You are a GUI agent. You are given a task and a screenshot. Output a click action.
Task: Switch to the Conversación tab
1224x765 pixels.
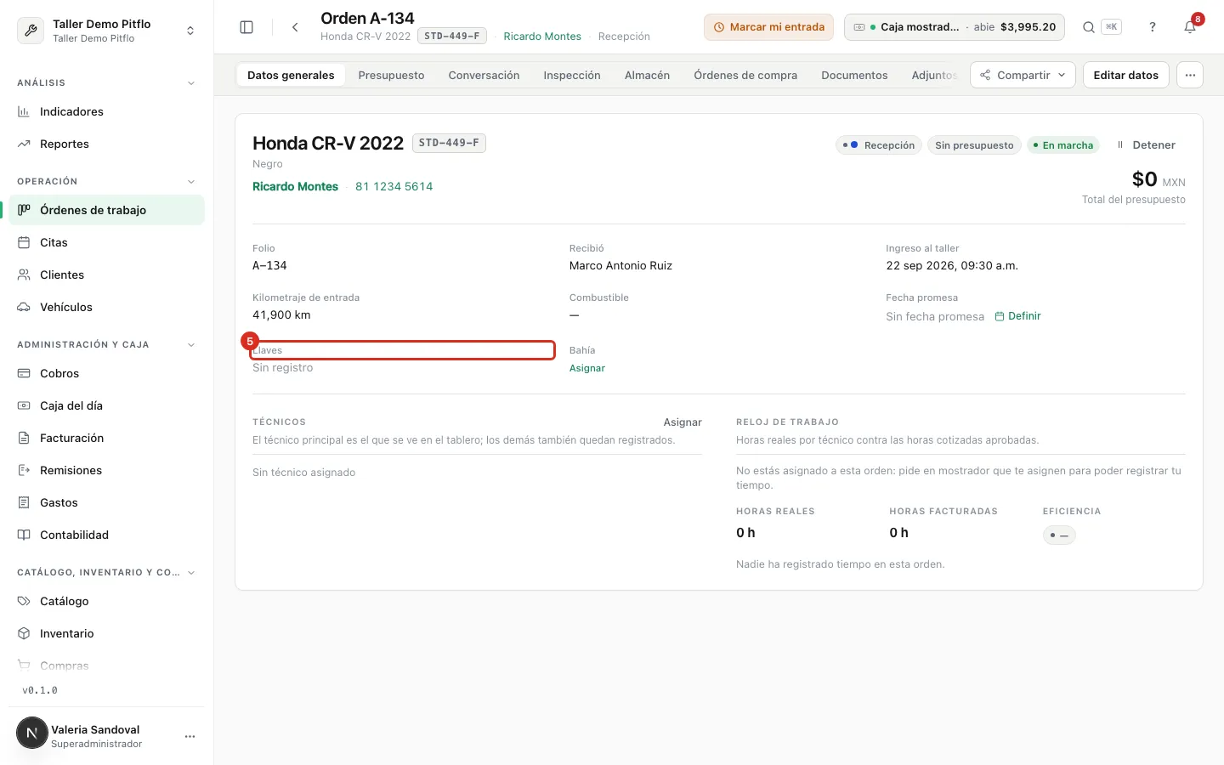[484, 75]
